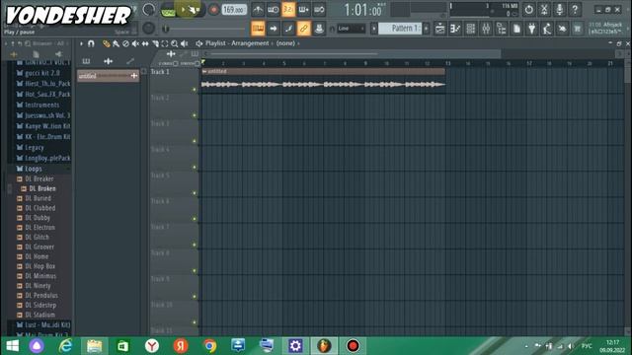
Task: Toggle the blend recording overdub button
Action: [303, 9]
